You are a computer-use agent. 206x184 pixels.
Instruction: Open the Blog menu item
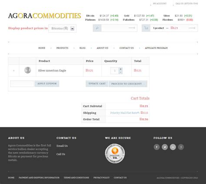pos(83,48)
